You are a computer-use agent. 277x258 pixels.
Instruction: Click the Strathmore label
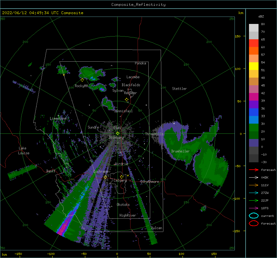click(150, 182)
